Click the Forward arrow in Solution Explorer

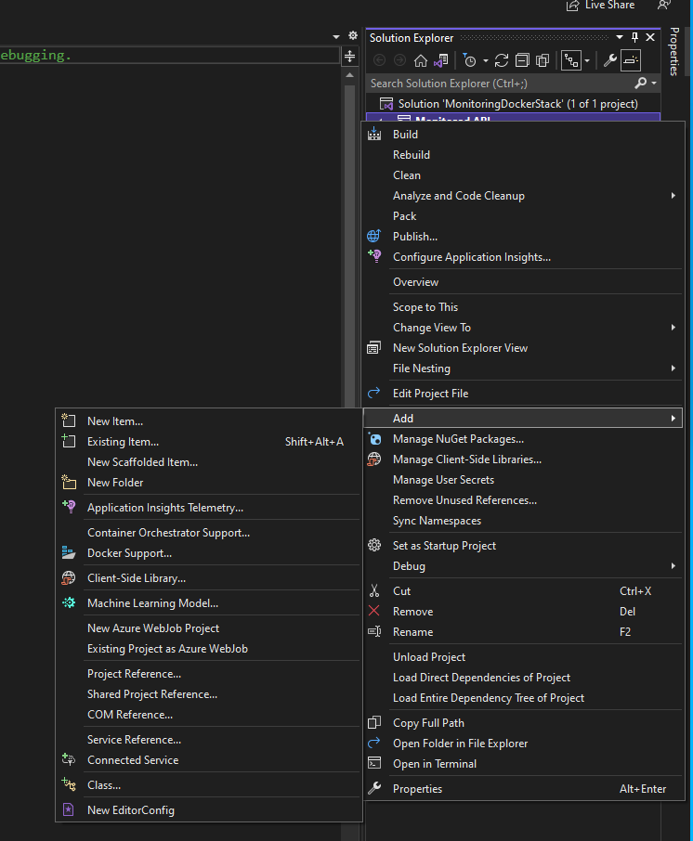pos(399,60)
